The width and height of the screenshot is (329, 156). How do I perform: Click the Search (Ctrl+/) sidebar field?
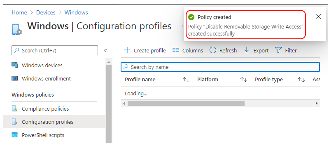[55, 50]
